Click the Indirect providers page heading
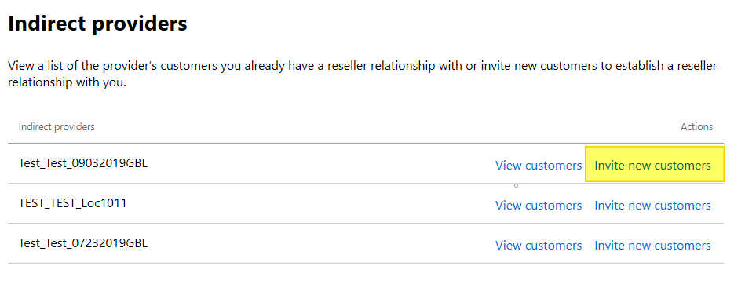 tap(98, 24)
